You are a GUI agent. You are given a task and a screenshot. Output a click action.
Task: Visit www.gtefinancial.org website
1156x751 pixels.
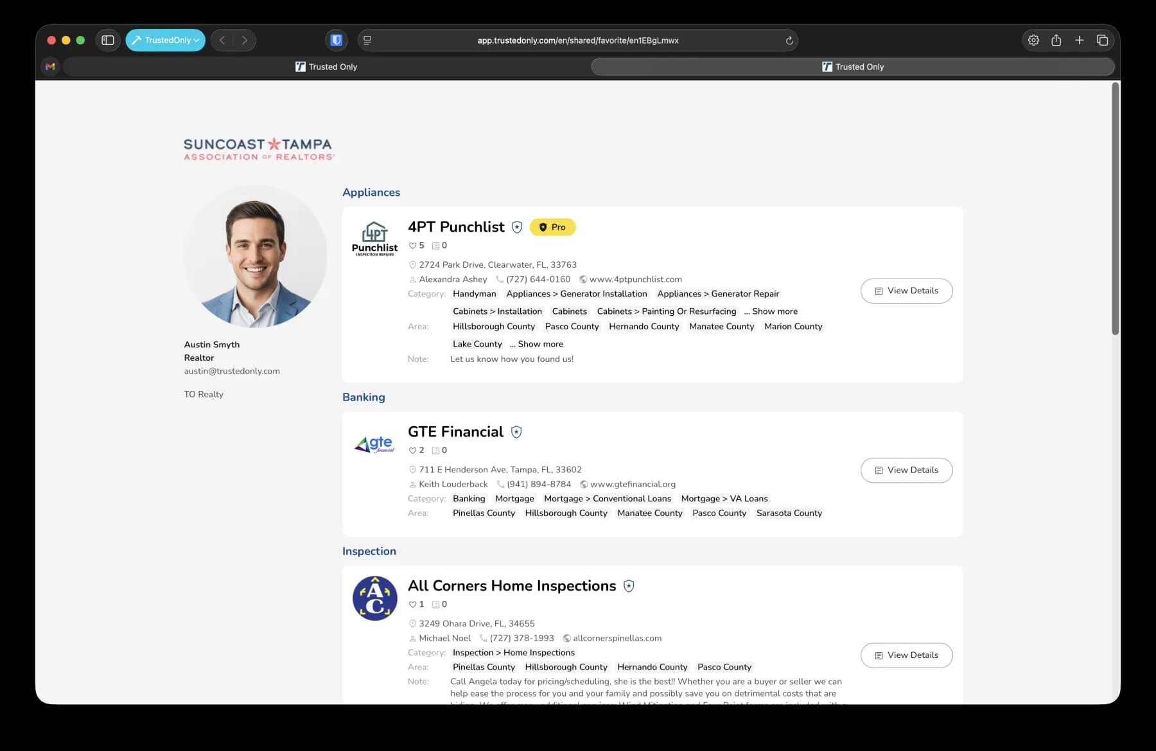tap(633, 484)
